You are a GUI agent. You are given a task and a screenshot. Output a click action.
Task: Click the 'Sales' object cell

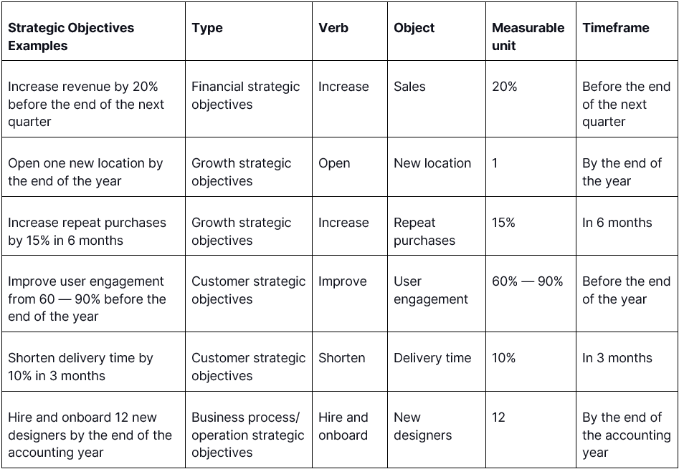(x=437, y=99)
